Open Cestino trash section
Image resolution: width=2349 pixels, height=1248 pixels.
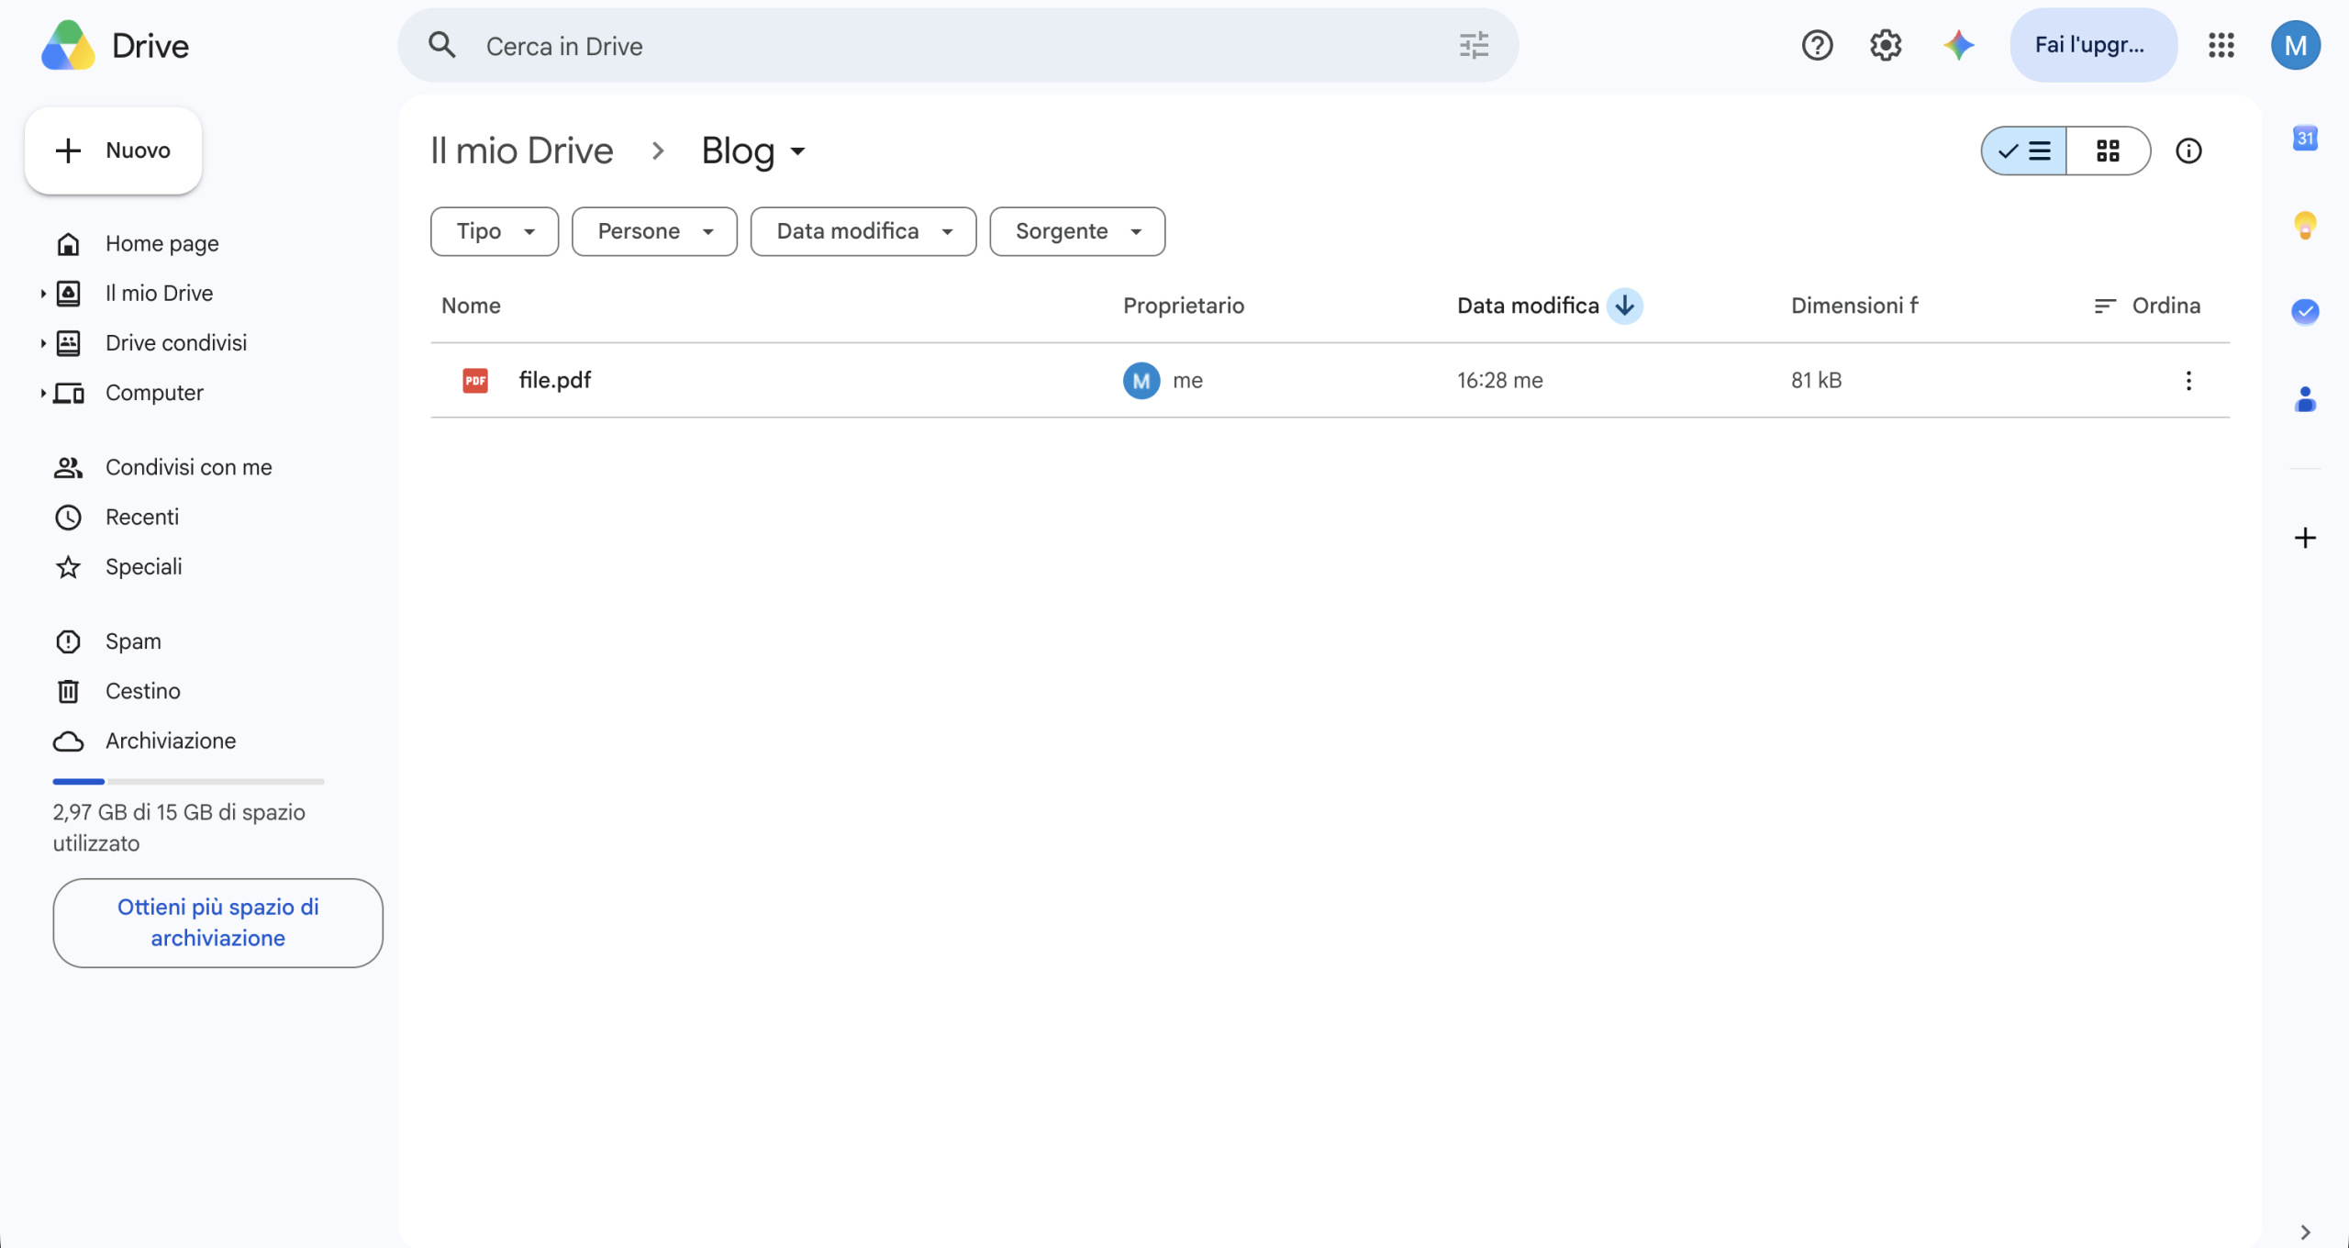[142, 691]
